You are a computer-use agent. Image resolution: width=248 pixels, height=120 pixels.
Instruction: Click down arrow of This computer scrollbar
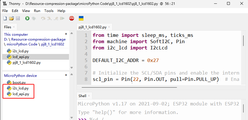pyautogui.click(x=71, y=68)
